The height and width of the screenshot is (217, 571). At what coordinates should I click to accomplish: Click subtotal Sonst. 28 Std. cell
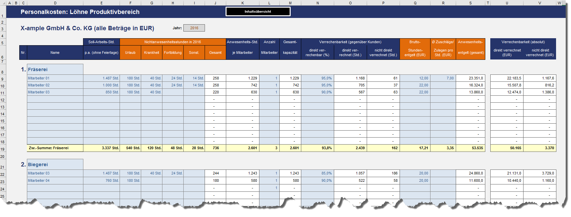coord(194,148)
